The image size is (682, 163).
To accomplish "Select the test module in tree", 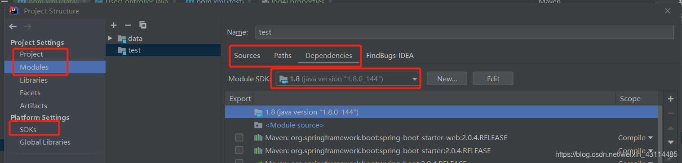I will coord(163,50).
